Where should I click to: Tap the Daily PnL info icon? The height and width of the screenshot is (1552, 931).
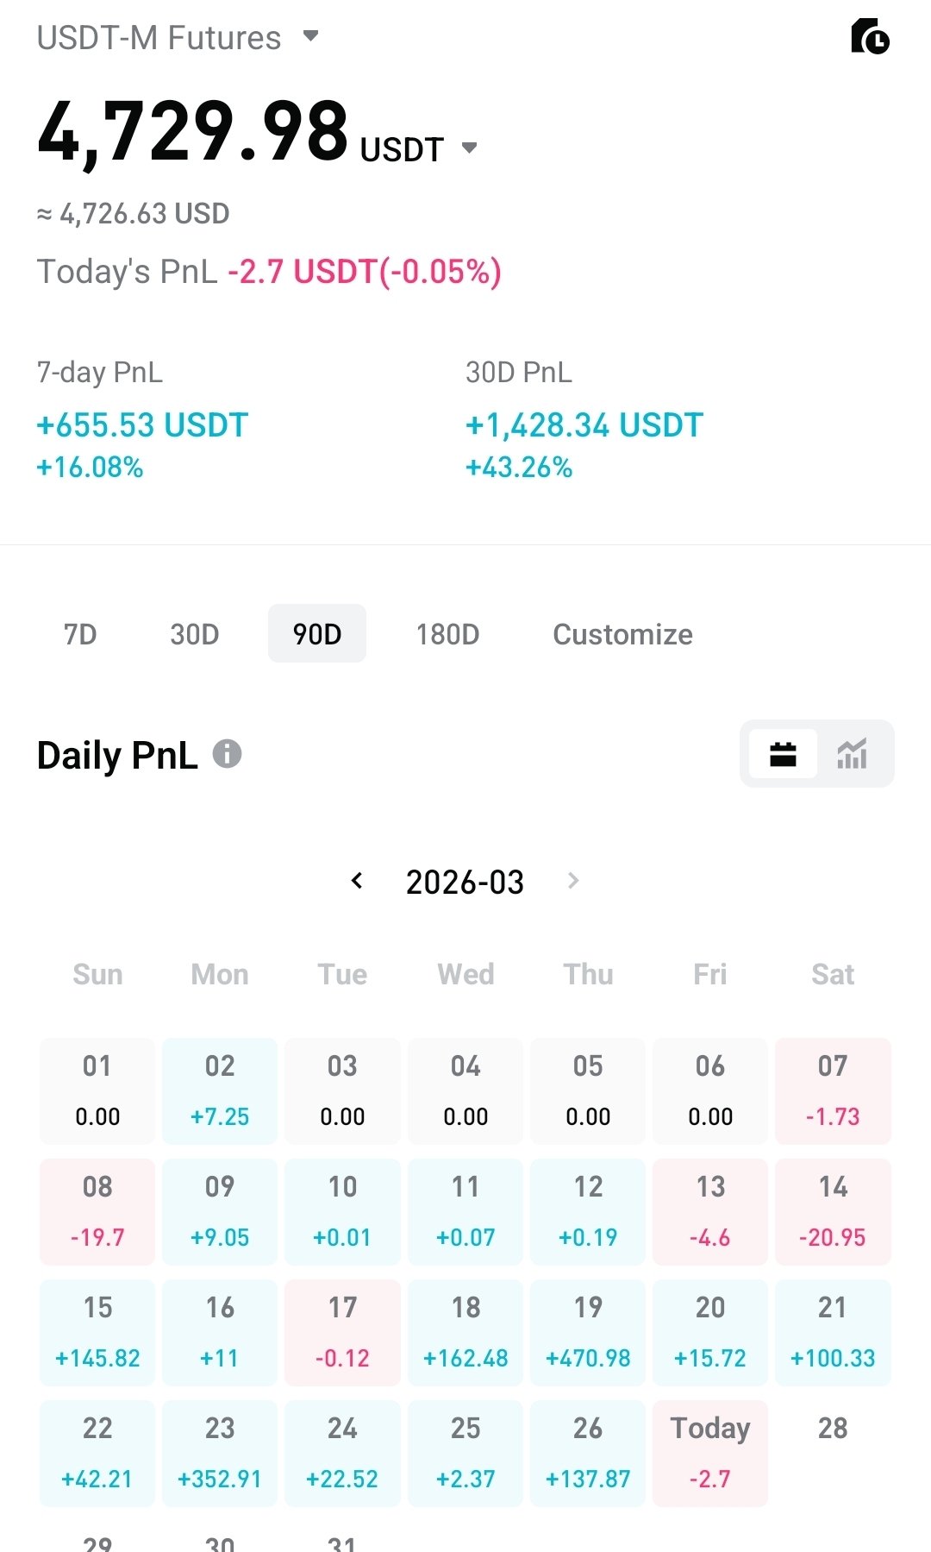tap(227, 754)
